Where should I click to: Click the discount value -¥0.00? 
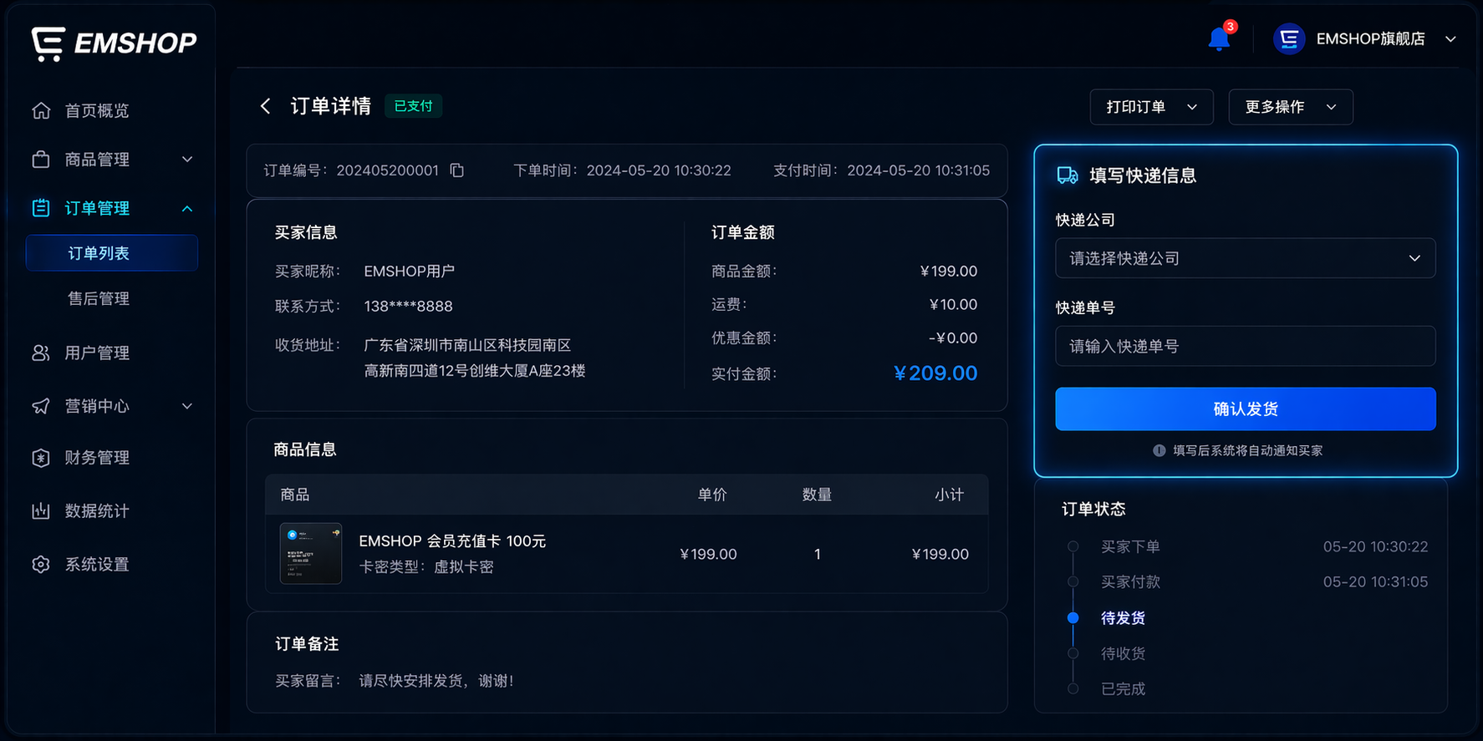point(953,338)
